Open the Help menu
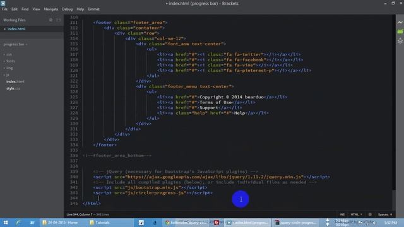 tap(80, 9)
